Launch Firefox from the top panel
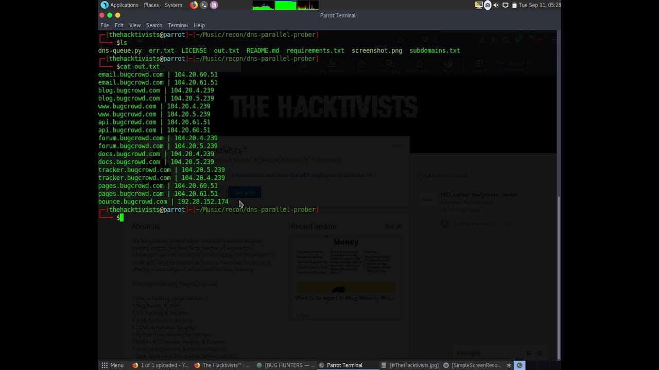The image size is (659, 370). 194,5
